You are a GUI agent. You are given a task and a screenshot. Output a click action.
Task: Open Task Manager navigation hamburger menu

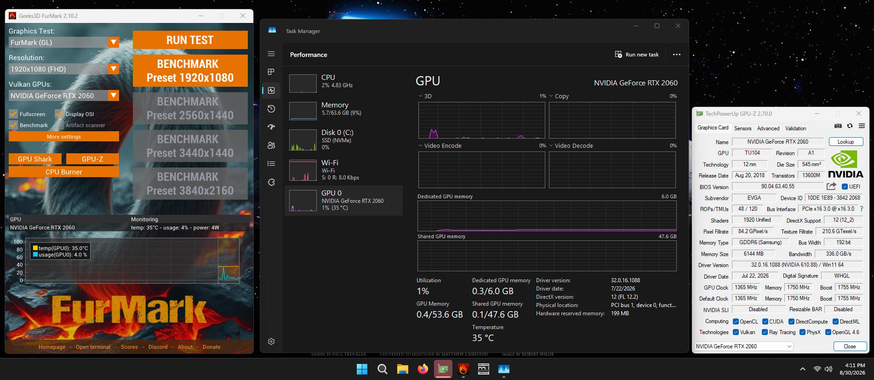coord(271,54)
